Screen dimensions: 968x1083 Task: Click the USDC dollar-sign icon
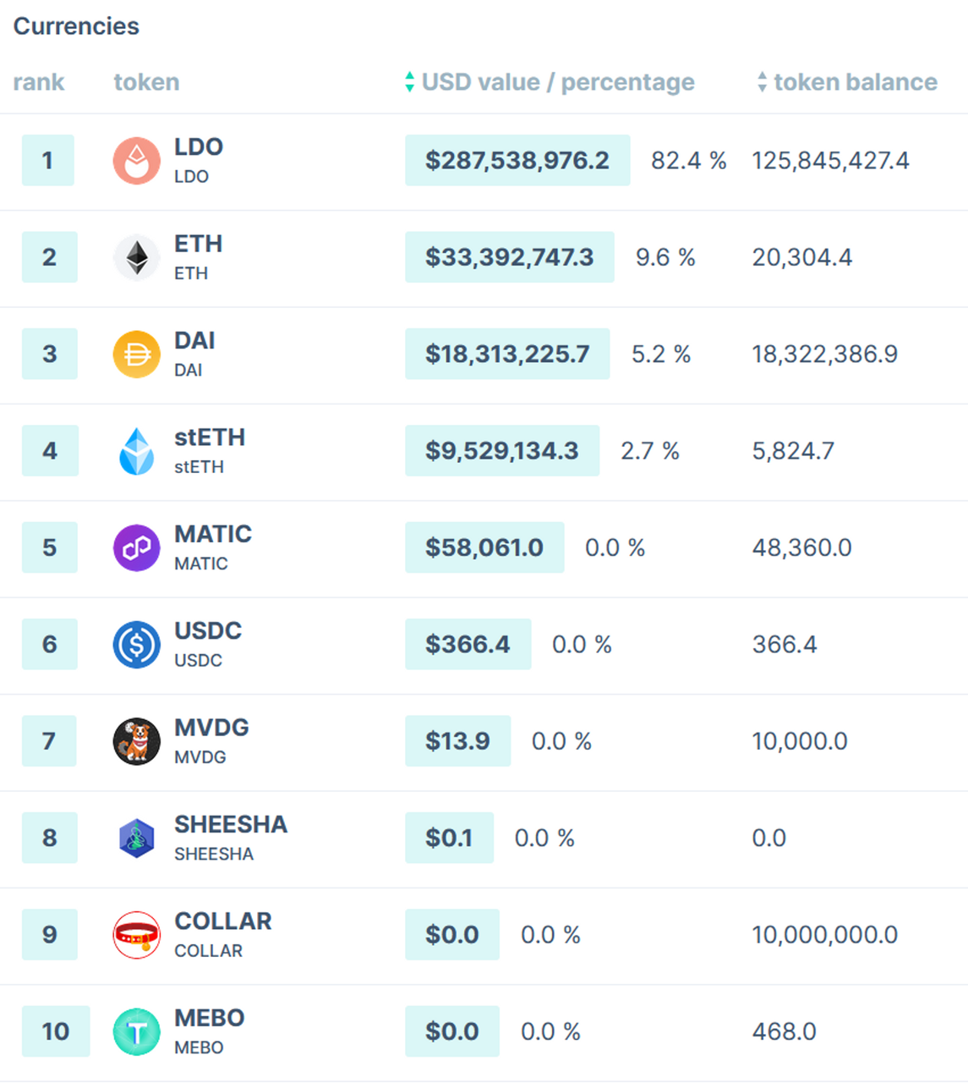(x=136, y=645)
